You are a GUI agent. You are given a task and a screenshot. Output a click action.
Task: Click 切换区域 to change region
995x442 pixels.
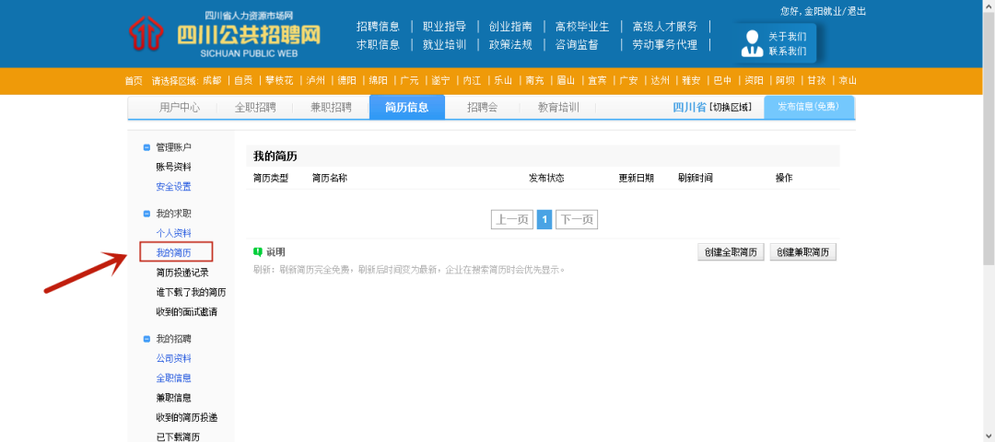[731, 108]
